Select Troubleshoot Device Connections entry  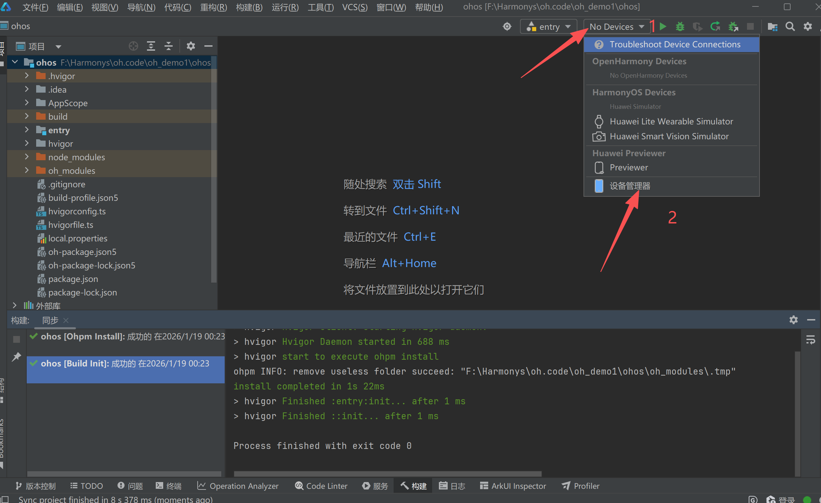click(x=674, y=44)
